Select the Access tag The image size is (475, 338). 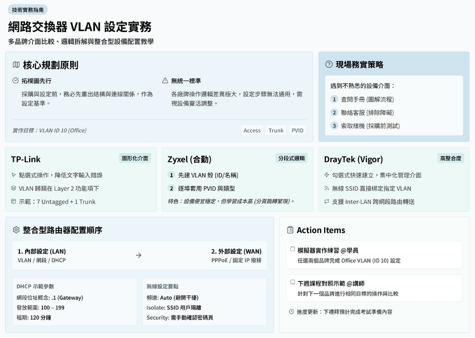(x=252, y=130)
